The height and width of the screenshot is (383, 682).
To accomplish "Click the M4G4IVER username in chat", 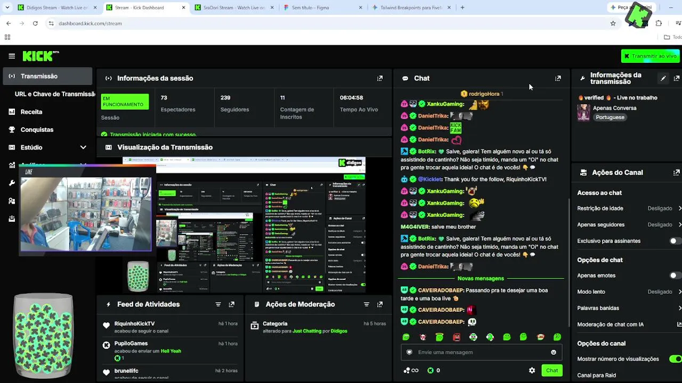I will (x=415, y=227).
